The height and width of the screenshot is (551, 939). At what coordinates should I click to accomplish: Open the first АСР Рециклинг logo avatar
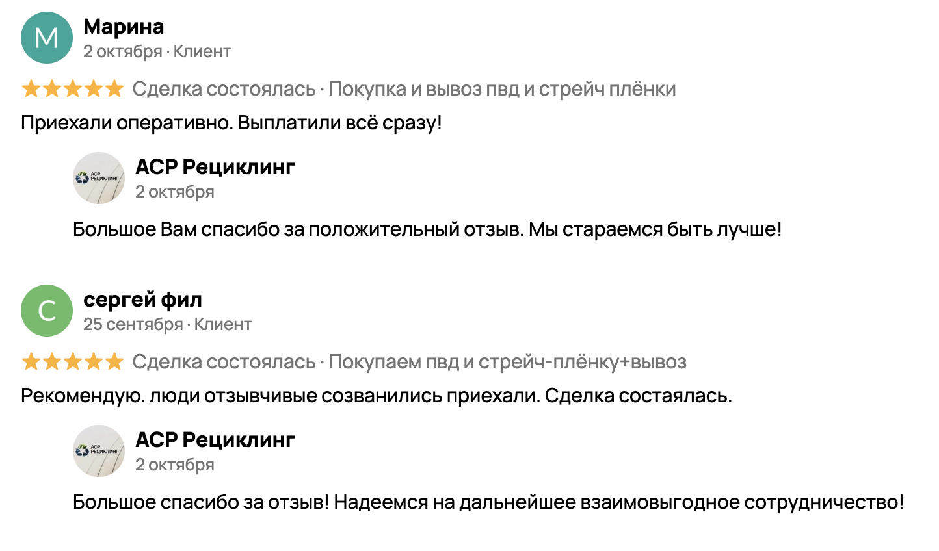tap(99, 178)
